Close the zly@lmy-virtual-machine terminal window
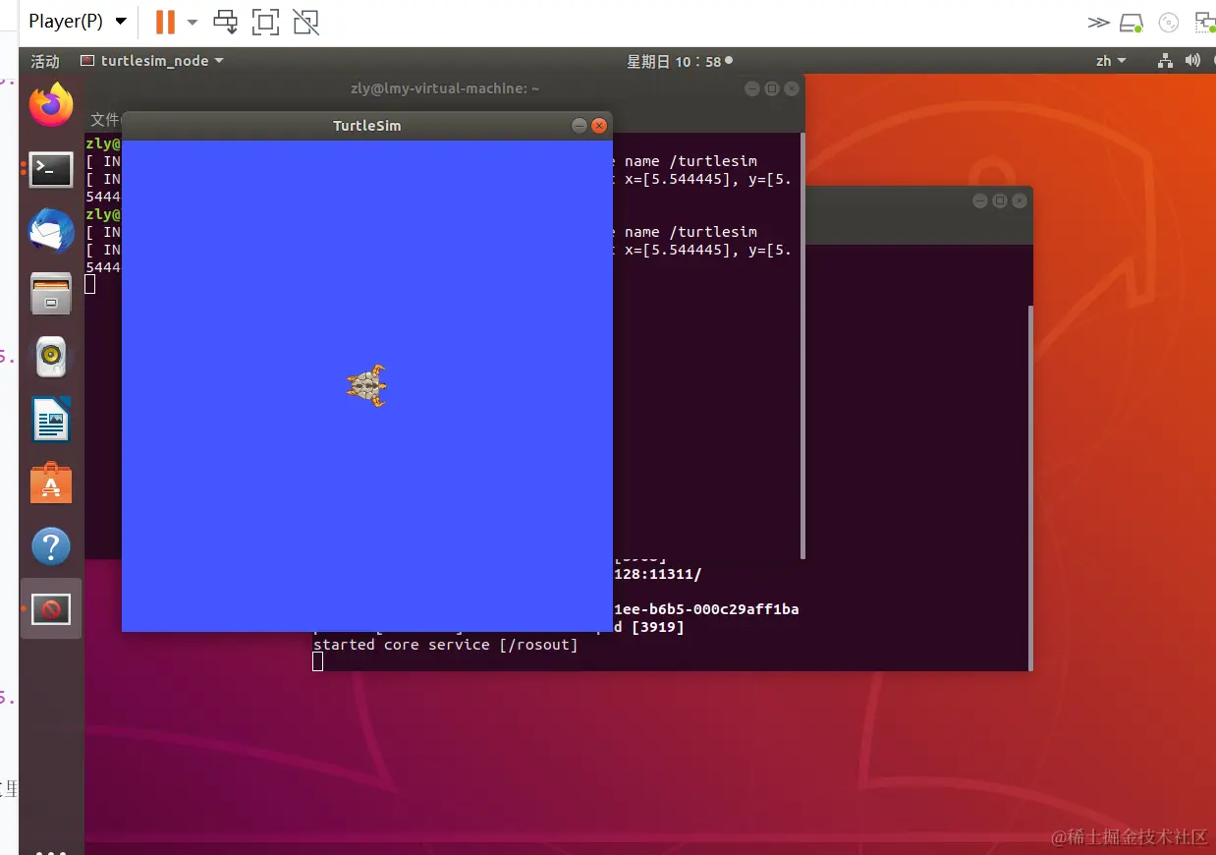The width and height of the screenshot is (1216, 855). coord(792,88)
